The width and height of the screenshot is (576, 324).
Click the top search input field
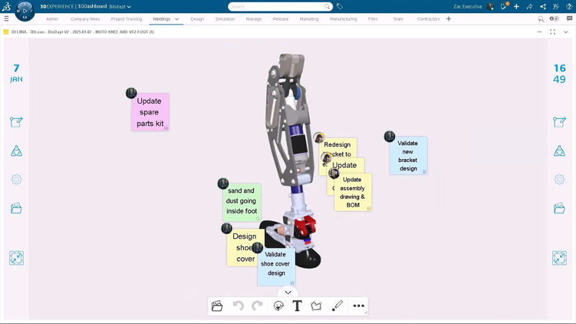tap(276, 6)
